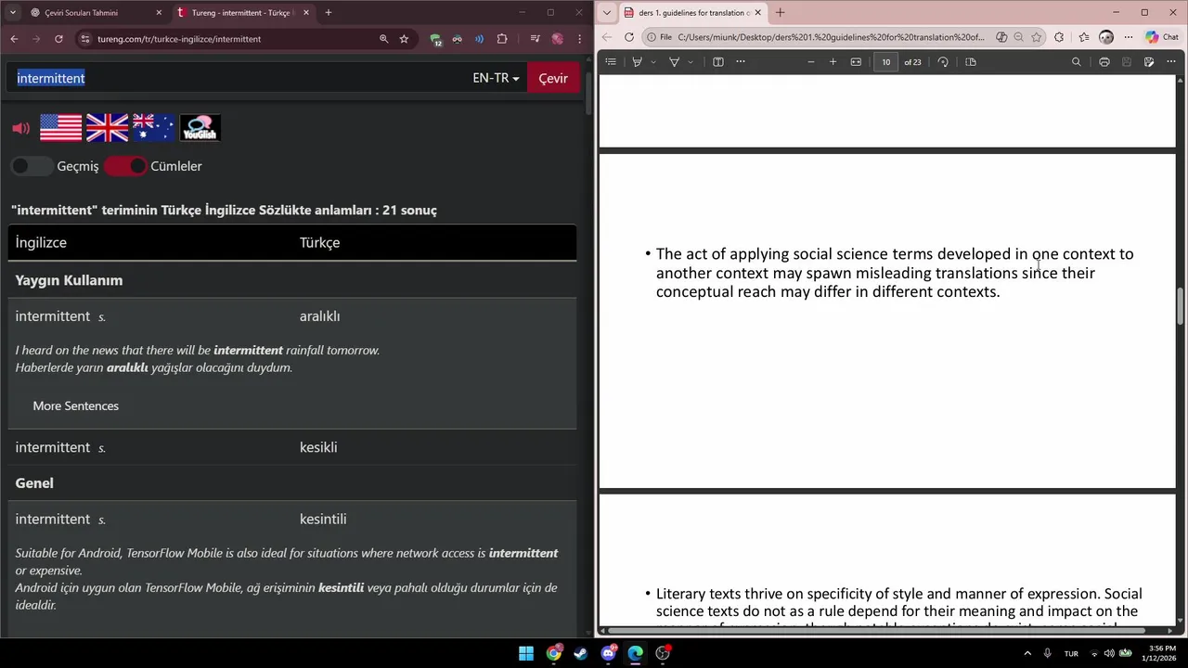Open Discord from the taskbar
Image resolution: width=1188 pixels, height=668 pixels.
[x=608, y=653]
